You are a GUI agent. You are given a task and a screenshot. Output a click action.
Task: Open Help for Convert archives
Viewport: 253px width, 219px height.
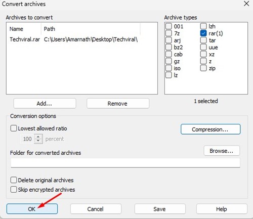[222, 209]
